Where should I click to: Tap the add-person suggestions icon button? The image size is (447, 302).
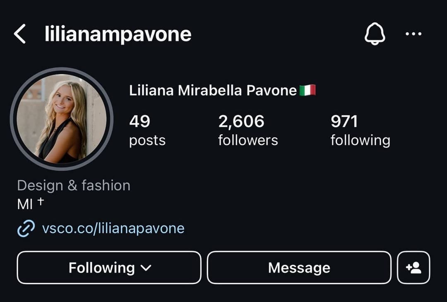tap(413, 268)
